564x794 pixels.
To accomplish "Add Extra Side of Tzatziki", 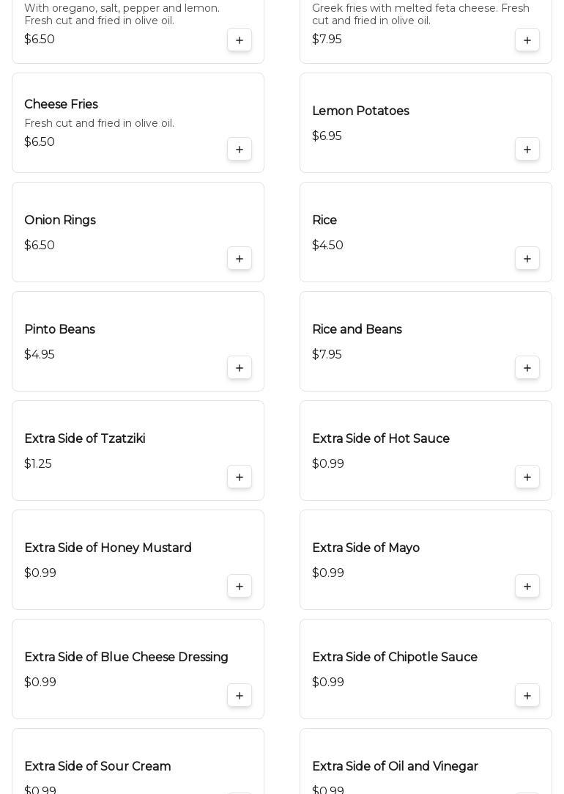I will tap(240, 477).
